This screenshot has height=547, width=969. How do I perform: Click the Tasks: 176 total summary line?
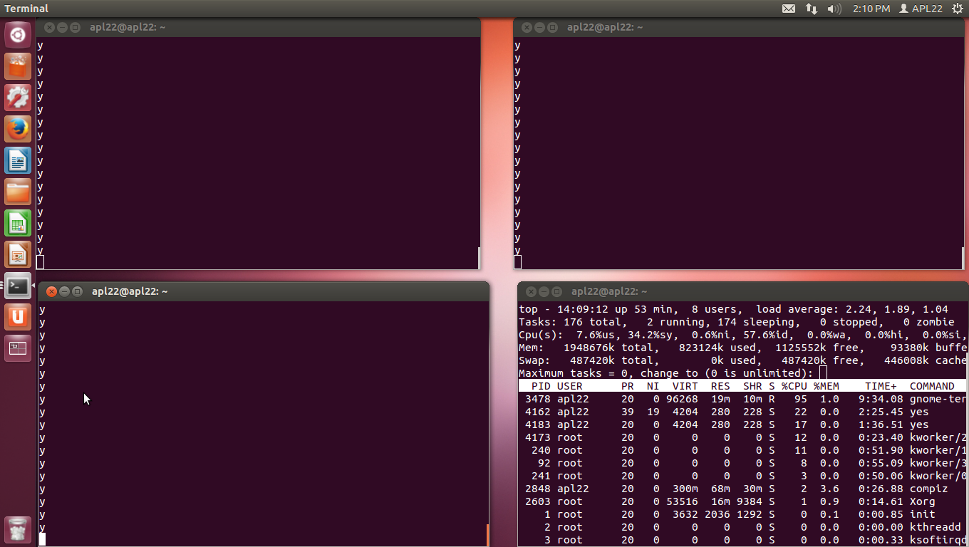737,322
